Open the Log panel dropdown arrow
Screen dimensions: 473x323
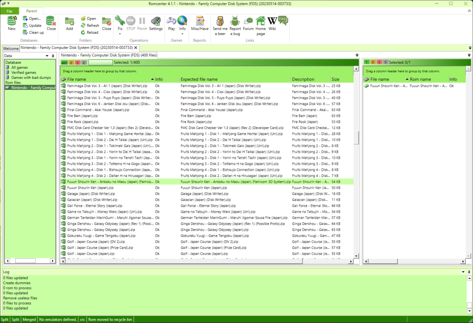(x=463, y=272)
